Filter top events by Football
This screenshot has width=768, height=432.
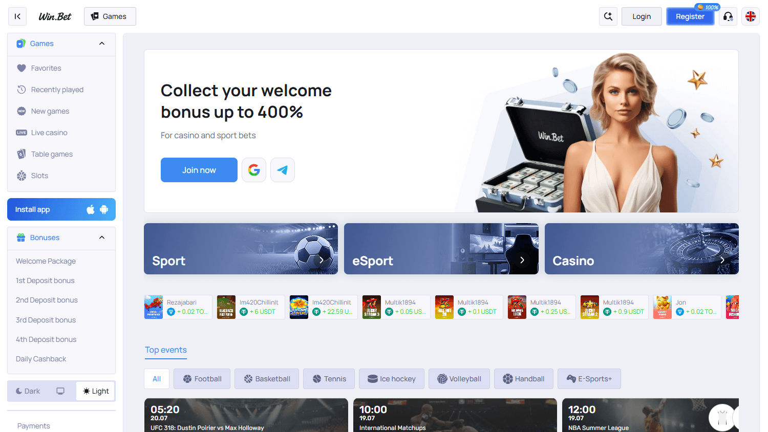202,379
